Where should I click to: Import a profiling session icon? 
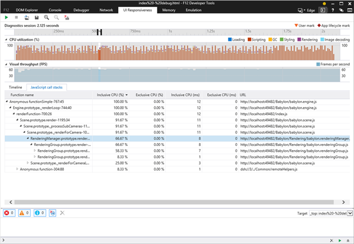pos(27,17)
